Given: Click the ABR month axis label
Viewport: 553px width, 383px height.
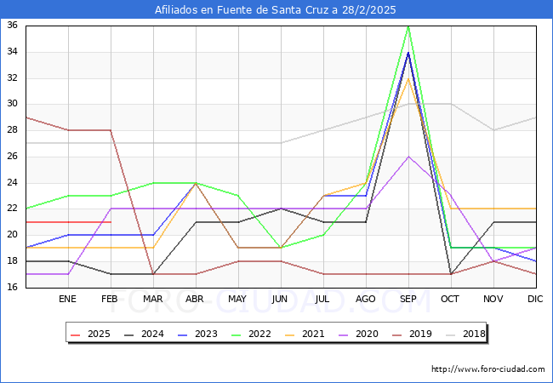Looking at the screenshot, I should pos(195,299).
